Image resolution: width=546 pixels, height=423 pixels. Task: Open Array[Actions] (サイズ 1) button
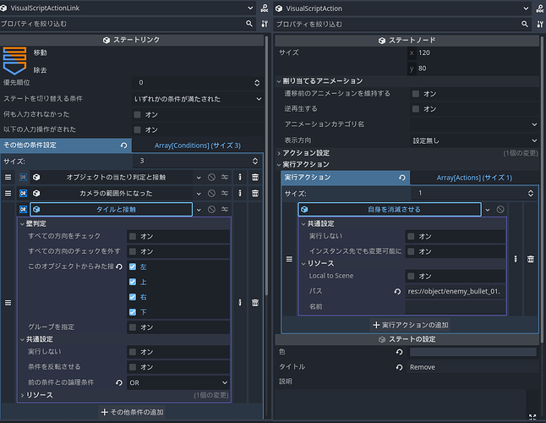tap(474, 178)
